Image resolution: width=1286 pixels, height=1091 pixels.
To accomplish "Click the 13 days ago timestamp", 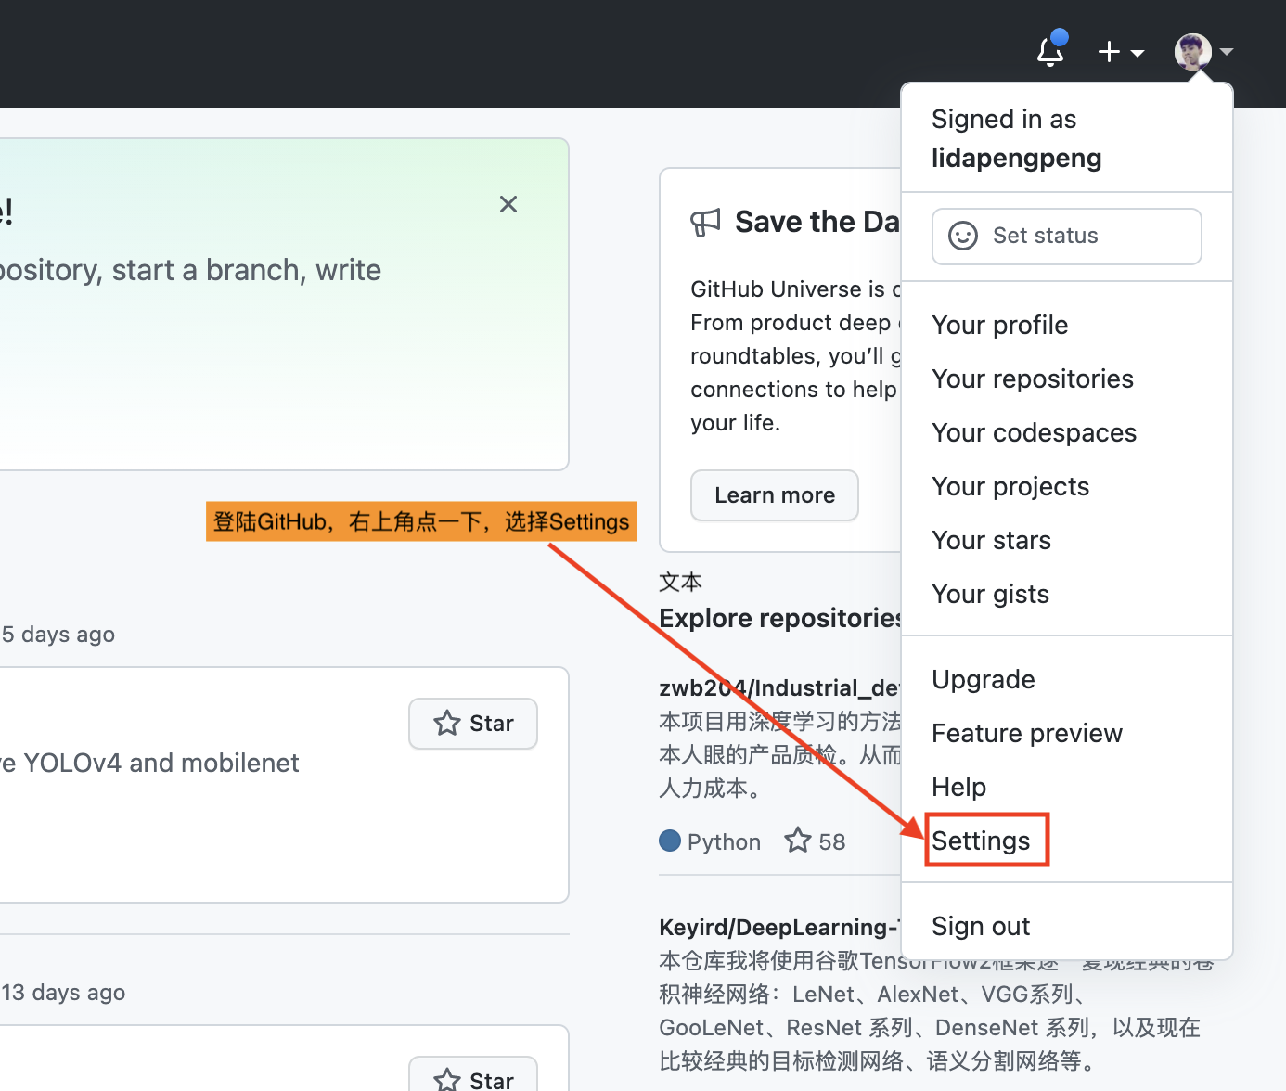I will click(63, 993).
